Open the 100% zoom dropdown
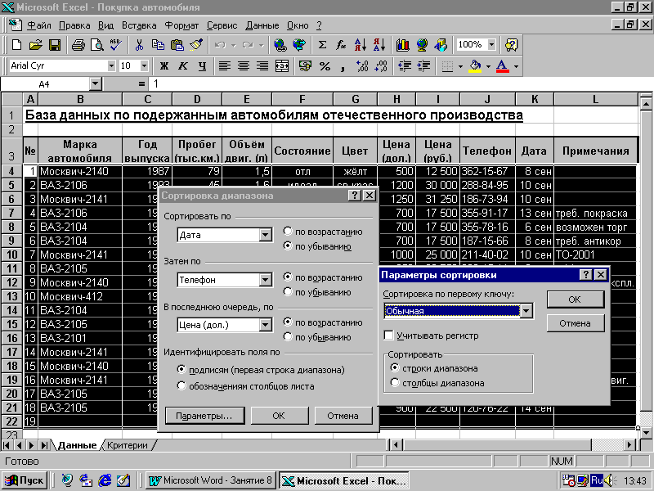The width and height of the screenshot is (654, 491). pos(492,45)
